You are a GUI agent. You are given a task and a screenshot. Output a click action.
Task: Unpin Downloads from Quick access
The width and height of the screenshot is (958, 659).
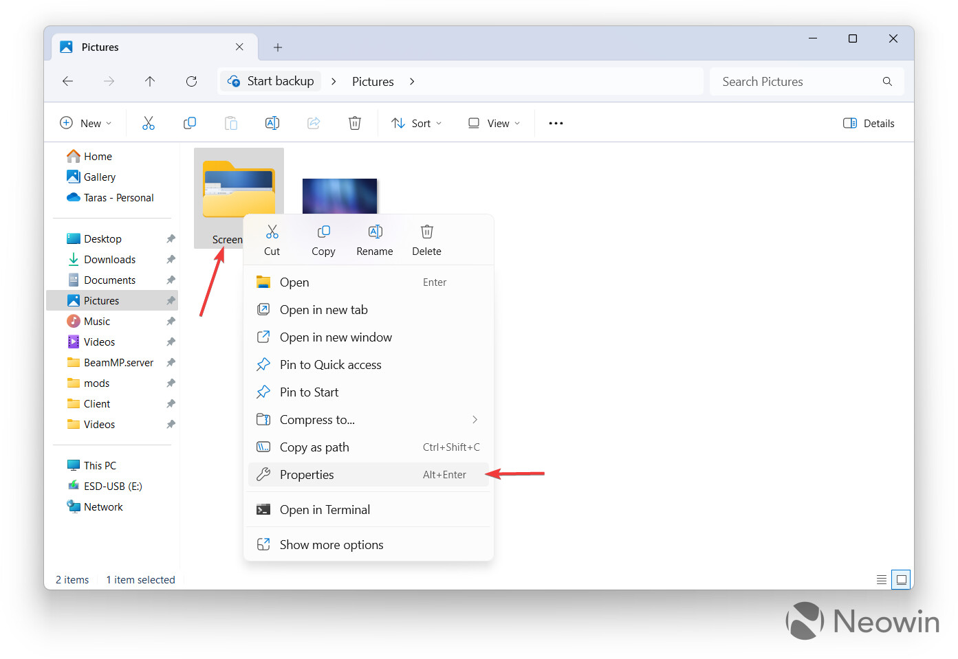[x=171, y=259]
